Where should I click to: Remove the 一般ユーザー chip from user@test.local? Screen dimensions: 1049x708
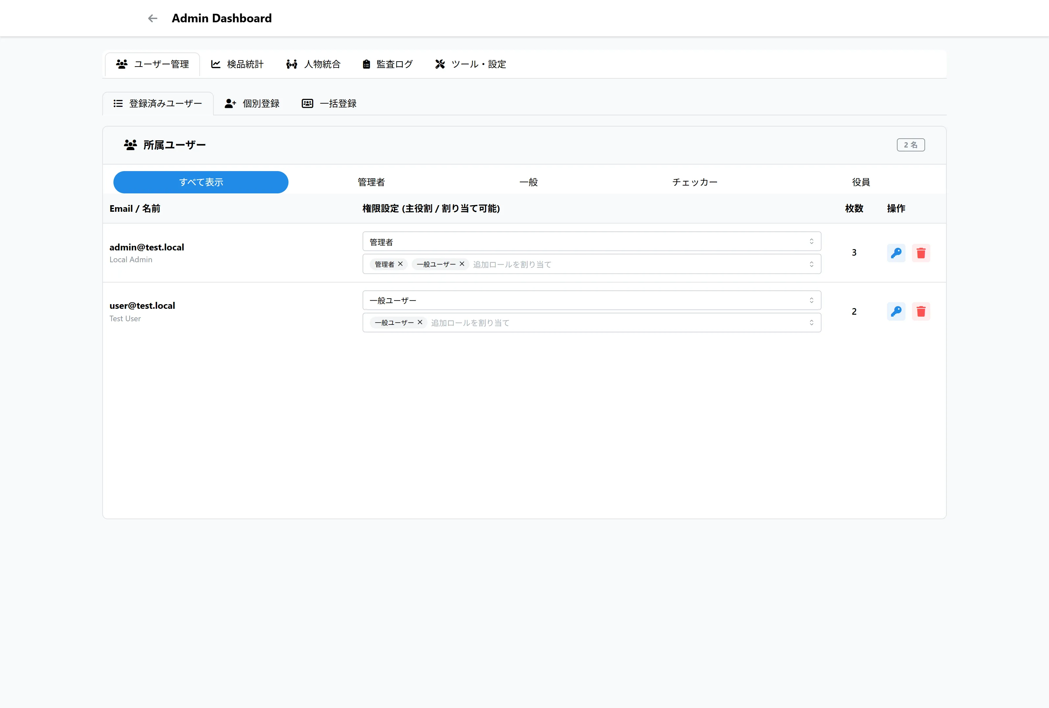click(420, 322)
